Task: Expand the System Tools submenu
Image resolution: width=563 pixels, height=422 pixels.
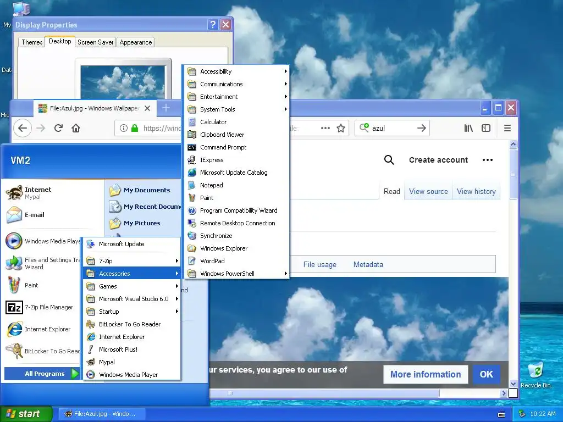Action: (x=236, y=109)
